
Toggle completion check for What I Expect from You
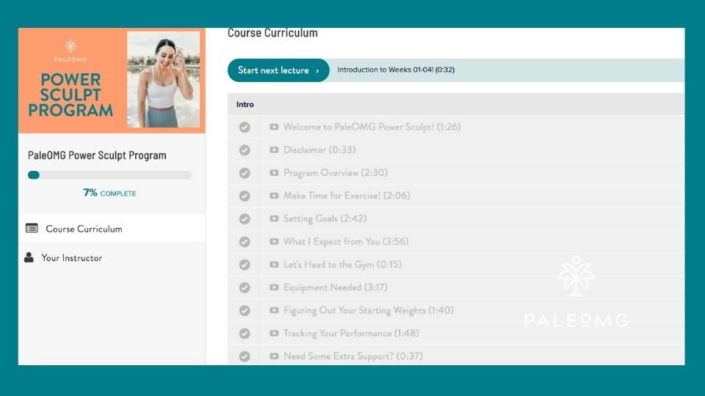point(245,241)
